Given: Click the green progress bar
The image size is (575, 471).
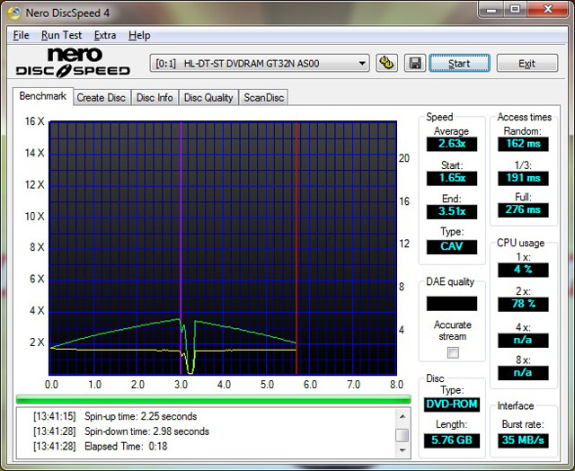Looking at the screenshot, I should [x=213, y=398].
